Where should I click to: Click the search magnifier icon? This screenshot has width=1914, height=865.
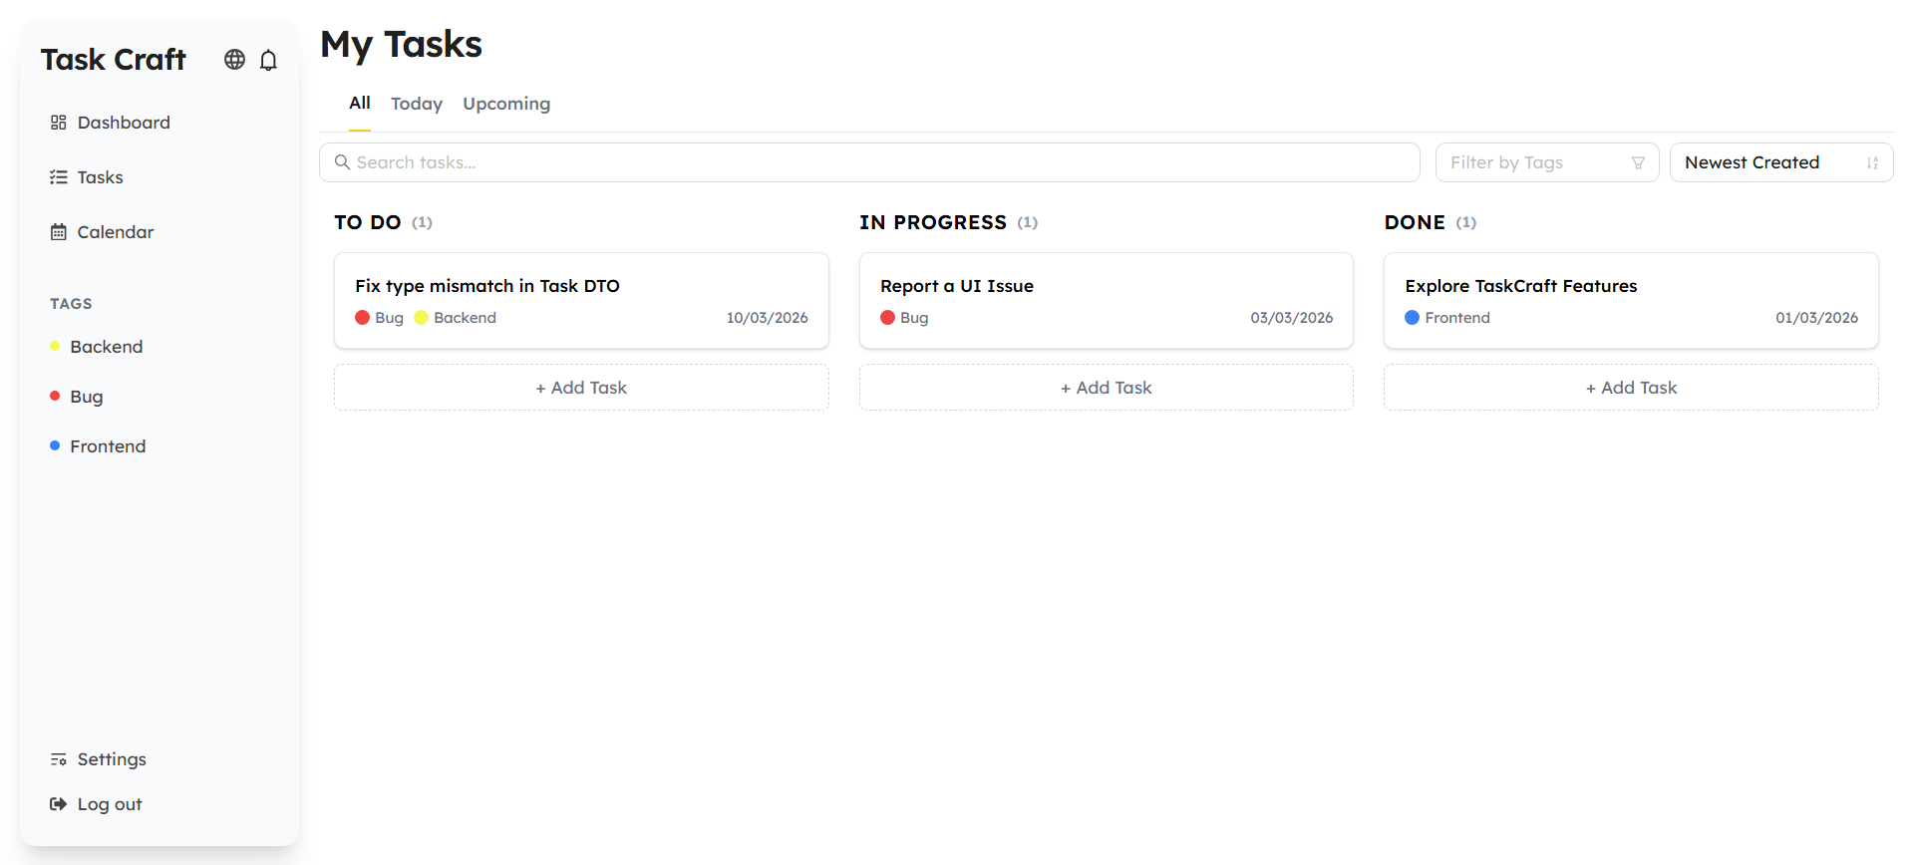click(342, 162)
